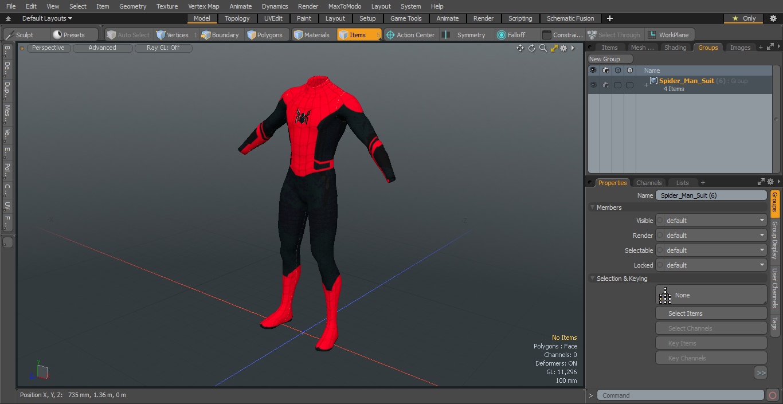Toggle Spider_Man_Suit group visibility eye

coord(593,85)
